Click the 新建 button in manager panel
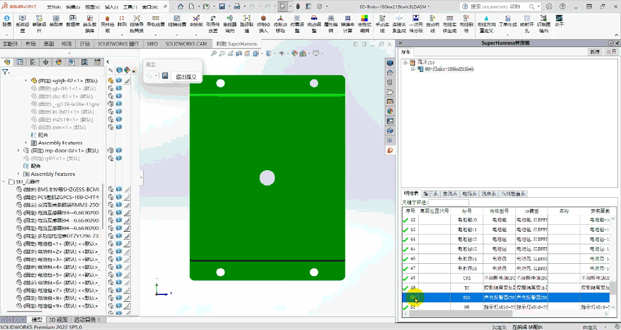 (595, 52)
